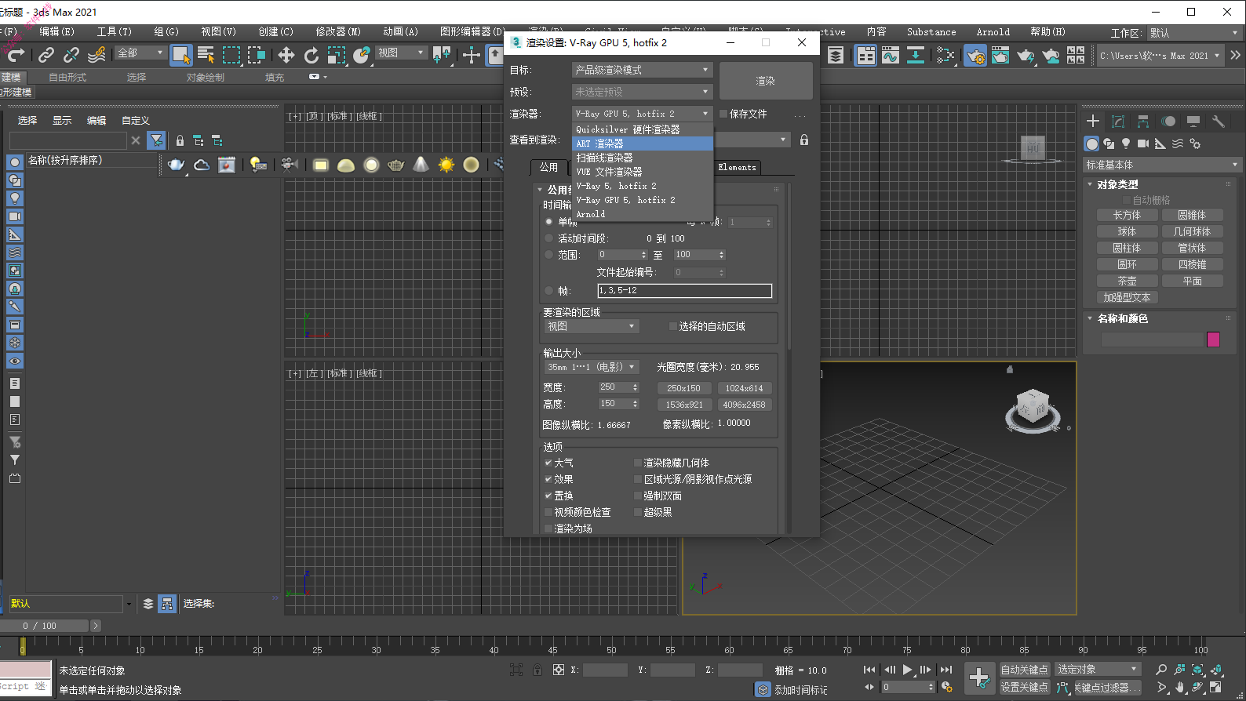Screen dimensions: 1246x701
Task: Uncheck the Atmospherics option
Action: [x=548, y=463]
